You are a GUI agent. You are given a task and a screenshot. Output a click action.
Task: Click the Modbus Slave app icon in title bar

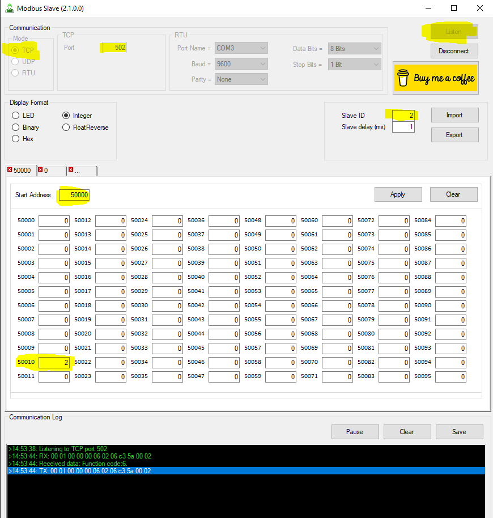click(10, 8)
